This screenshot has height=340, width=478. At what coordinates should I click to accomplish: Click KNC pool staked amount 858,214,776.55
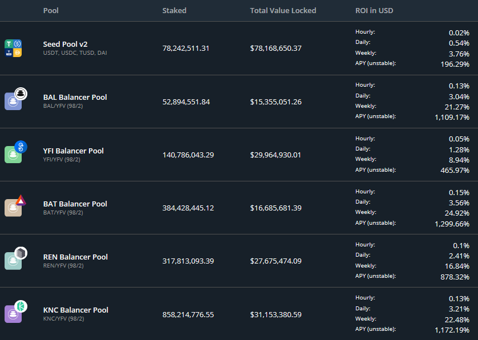(x=188, y=314)
